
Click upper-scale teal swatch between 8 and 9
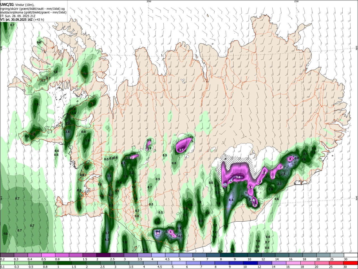[227, 255]
